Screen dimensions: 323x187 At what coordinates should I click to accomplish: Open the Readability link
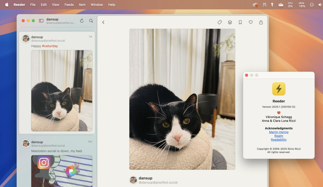[x=279, y=140]
